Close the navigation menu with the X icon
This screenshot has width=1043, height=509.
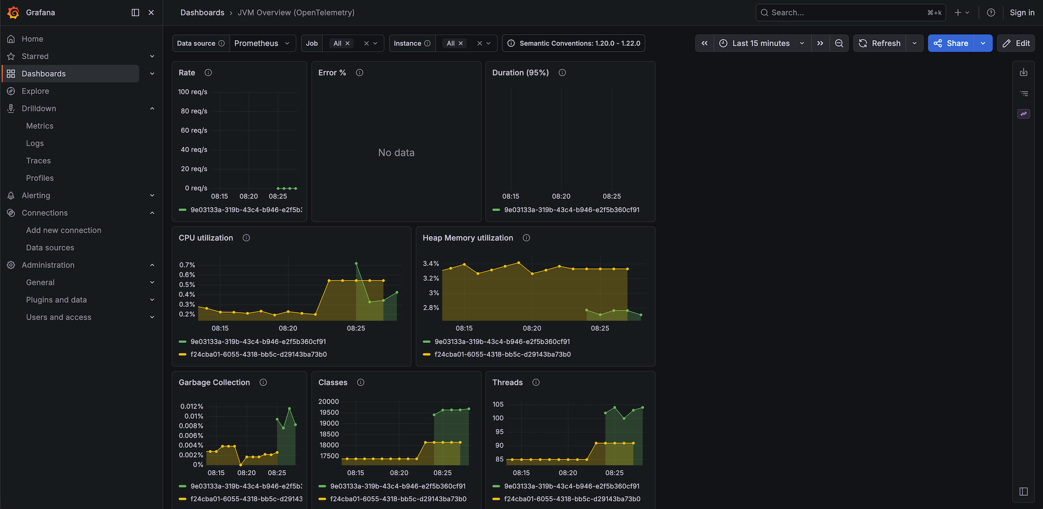pyautogui.click(x=151, y=13)
